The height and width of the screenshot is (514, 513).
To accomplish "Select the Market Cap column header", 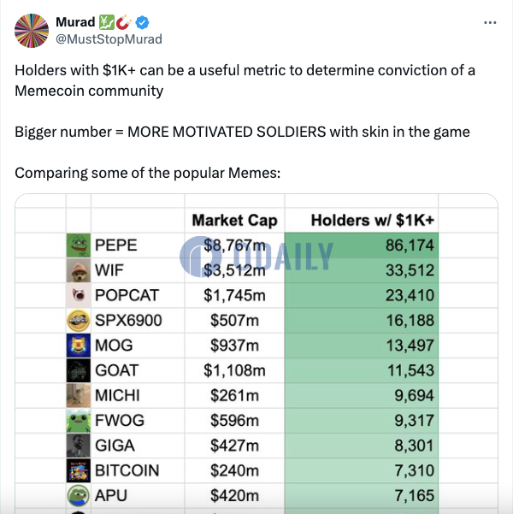I will [x=235, y=221].
